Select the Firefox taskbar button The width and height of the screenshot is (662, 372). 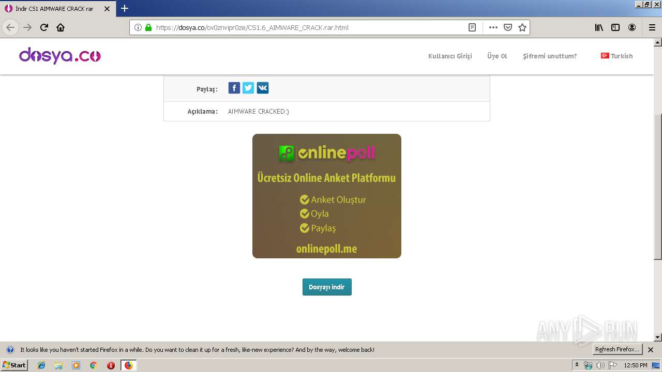pyautogui.click(x=128, y=365)
